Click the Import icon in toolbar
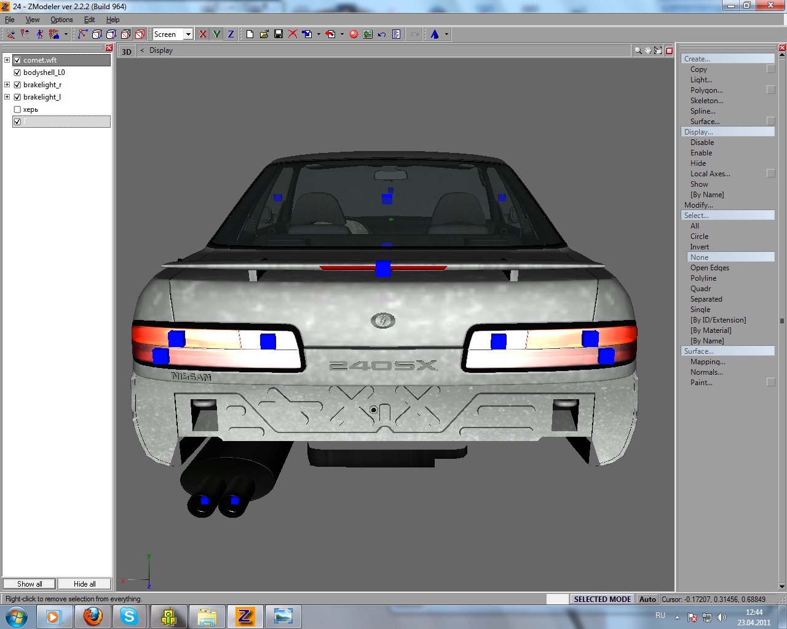 307,34
